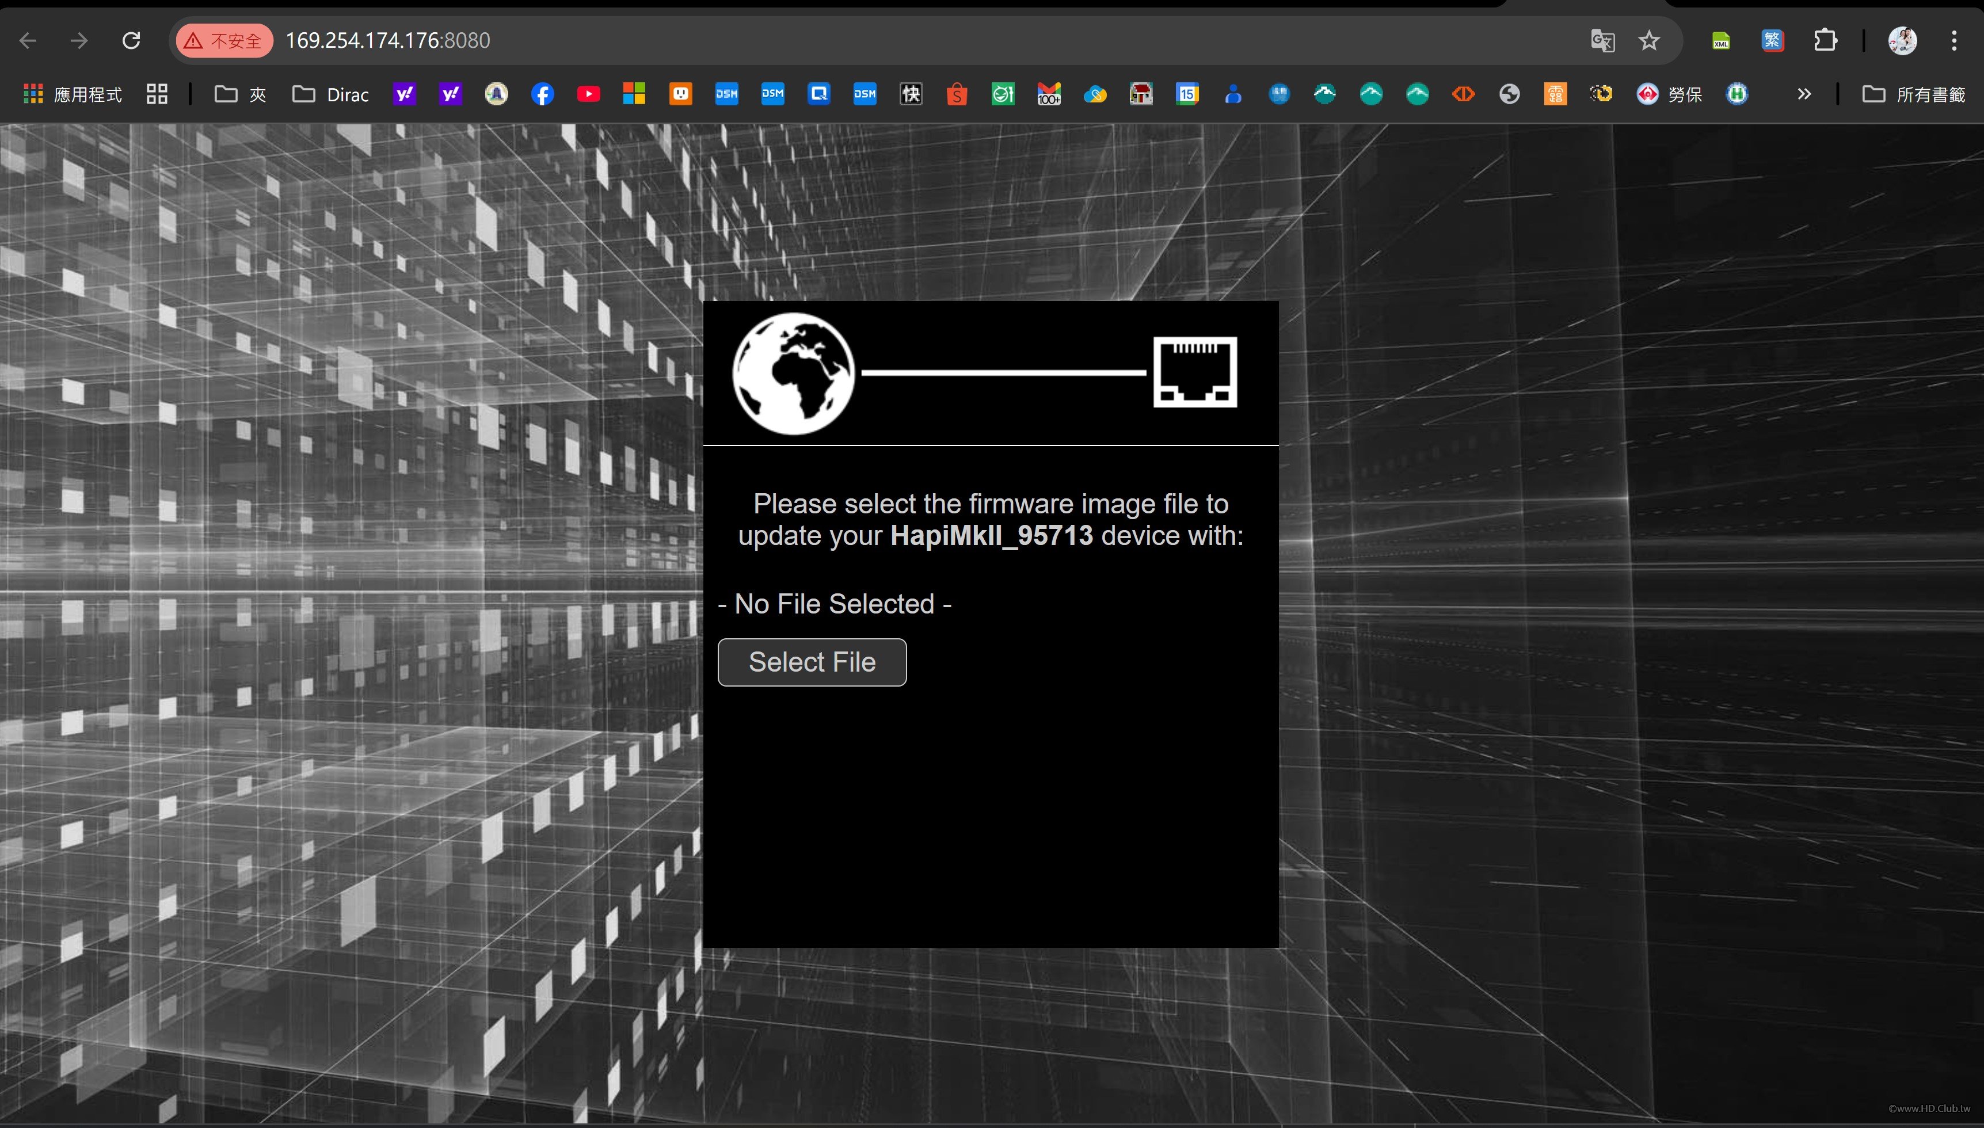Image resolution: width=1984 pixels, height=1128 pixels.
Task: Open the 應用程式 apps shortcut
Action: click(x=73, y=94)
